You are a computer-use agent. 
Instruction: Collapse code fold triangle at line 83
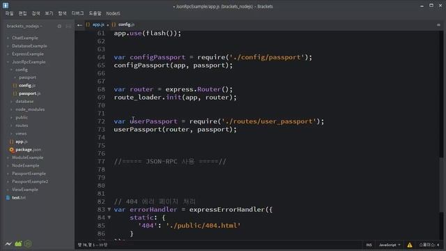[x=109, y=209]
